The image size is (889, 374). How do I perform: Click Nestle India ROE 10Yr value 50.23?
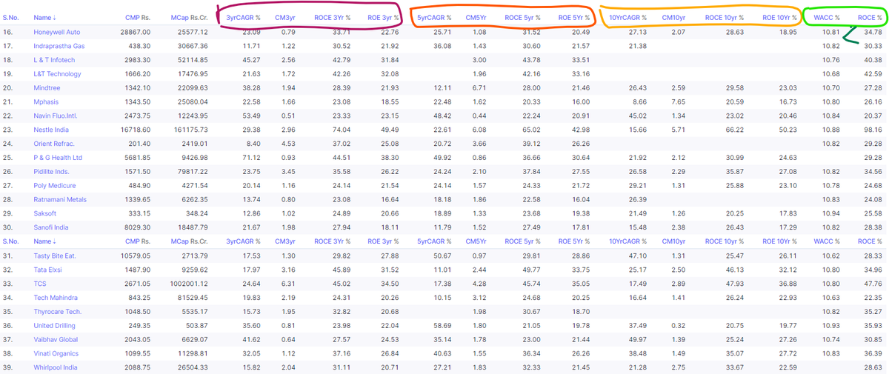pos(788,130)
